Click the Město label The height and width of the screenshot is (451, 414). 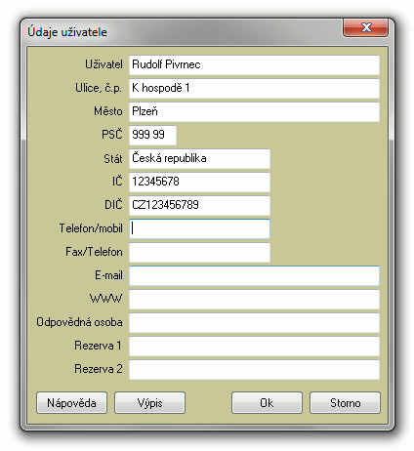108,111
